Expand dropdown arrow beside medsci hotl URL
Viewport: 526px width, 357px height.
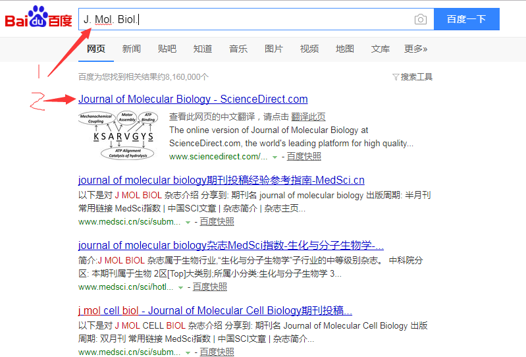(x=181, y=288)
